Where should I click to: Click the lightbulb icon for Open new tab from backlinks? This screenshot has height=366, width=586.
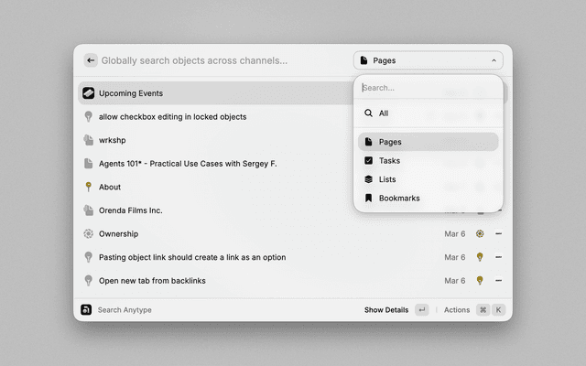coord(88,281)
